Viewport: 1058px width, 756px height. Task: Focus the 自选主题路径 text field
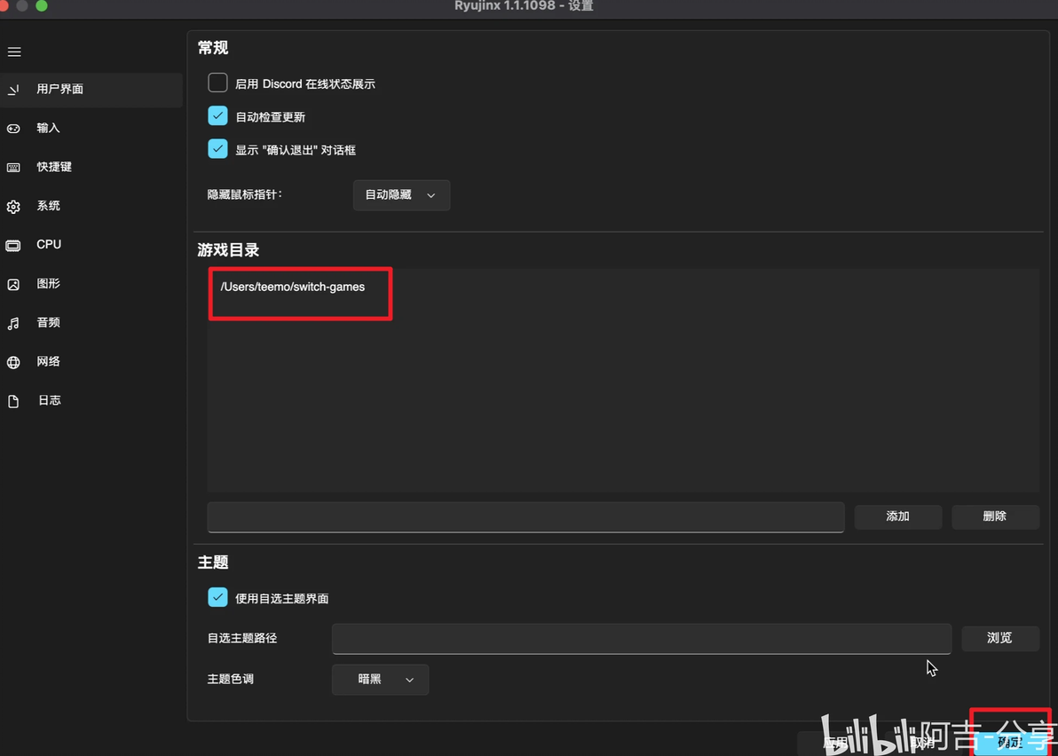click(x=641, y=639)
